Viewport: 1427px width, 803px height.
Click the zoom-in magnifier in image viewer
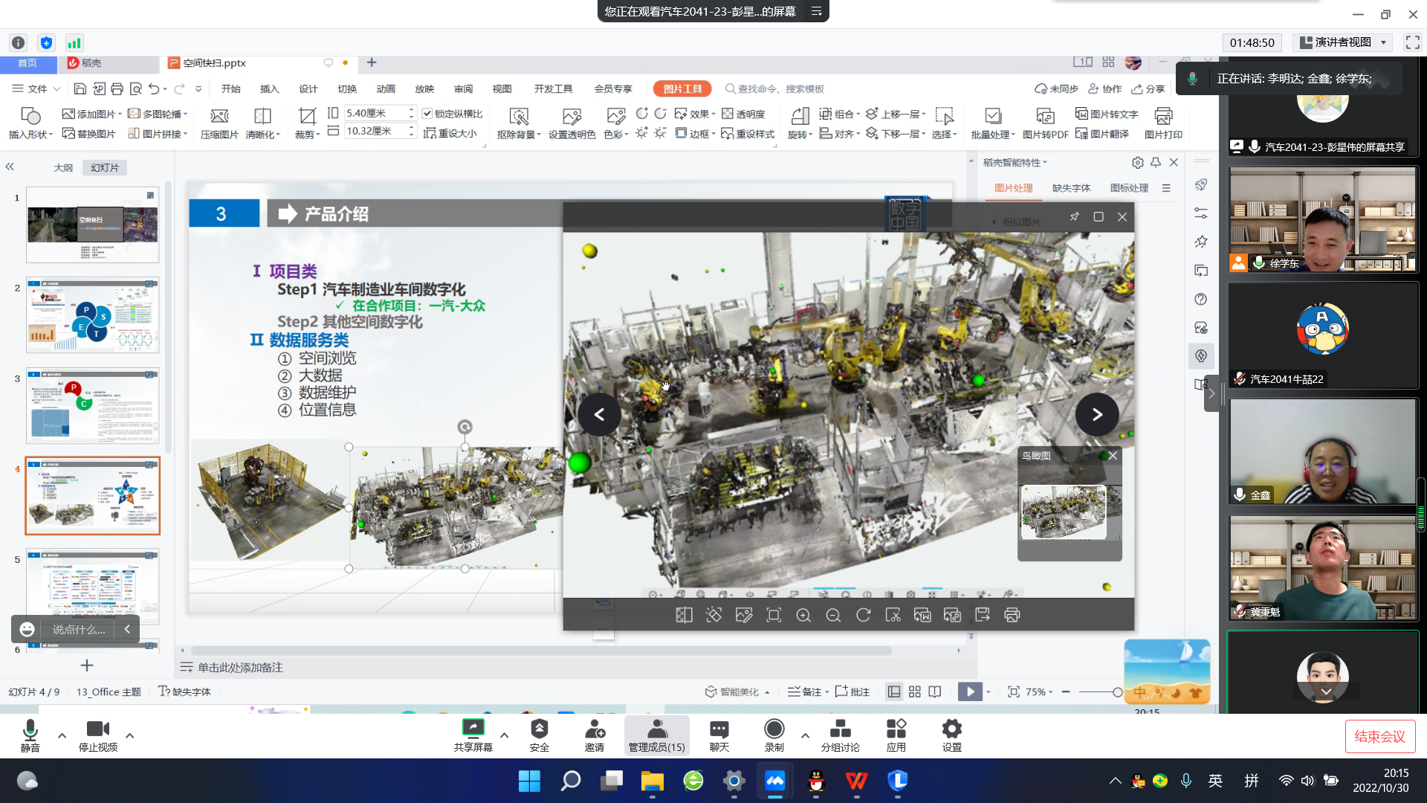803,615
